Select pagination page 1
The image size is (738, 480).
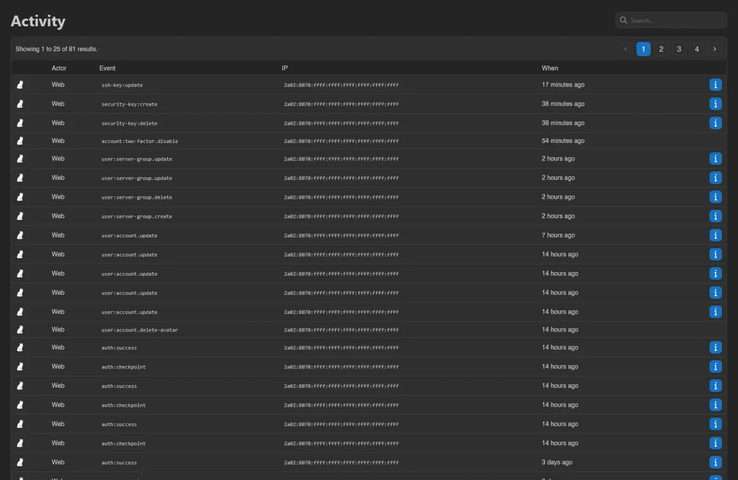pos(643,49)
